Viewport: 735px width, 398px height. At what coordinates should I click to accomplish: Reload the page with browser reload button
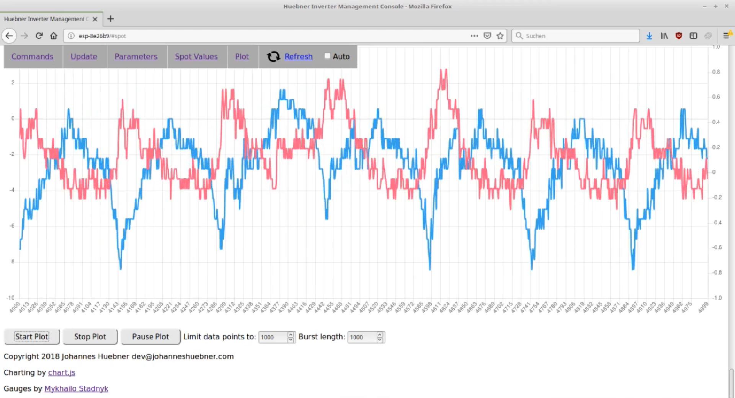(39, 36)
